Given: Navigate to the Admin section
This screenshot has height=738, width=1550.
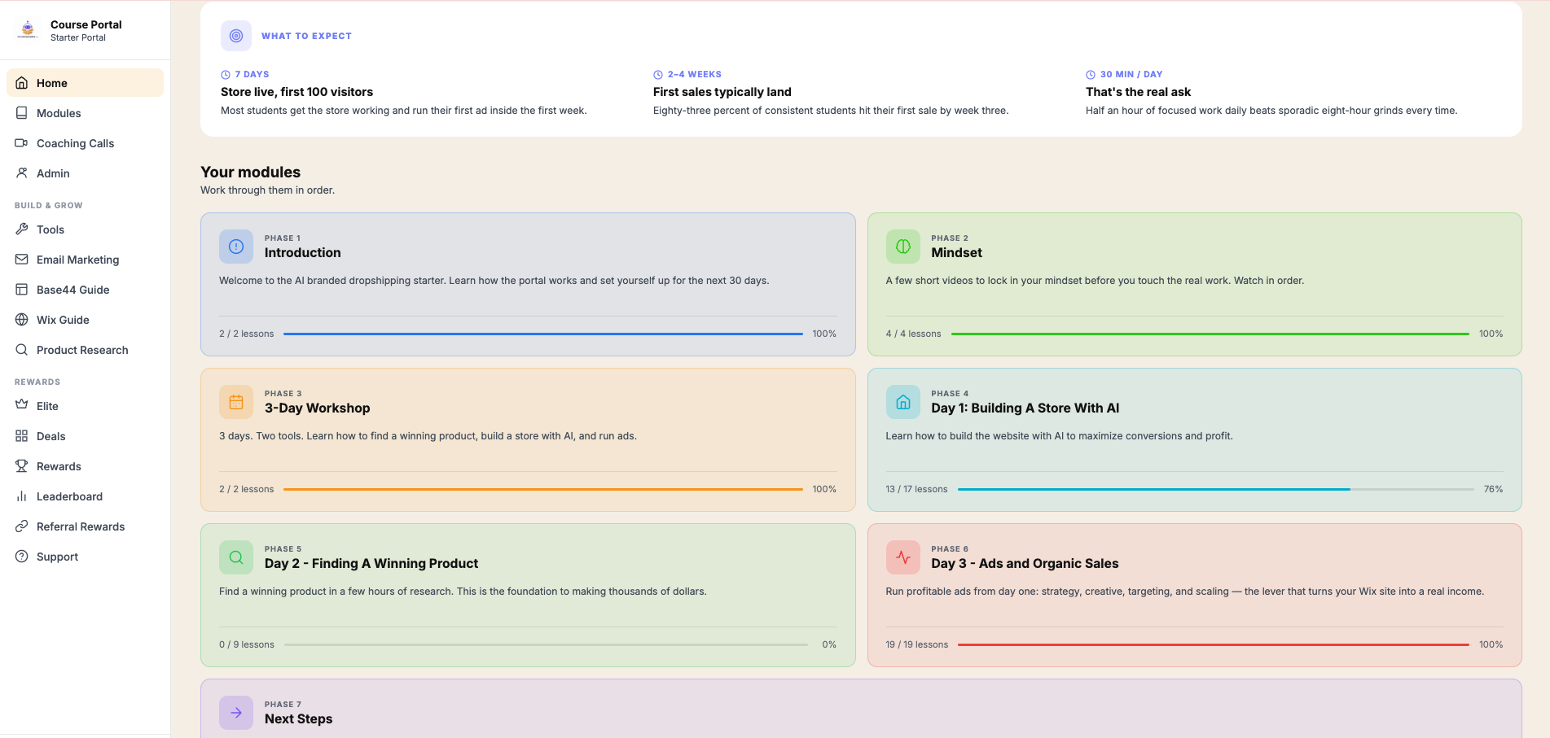Looking at the screenshot, I should [85, 173].
